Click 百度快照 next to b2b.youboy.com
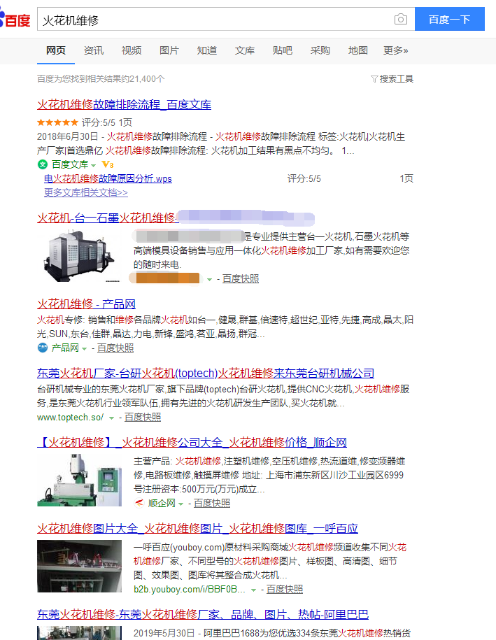496x640 pixels. point(285,590)
